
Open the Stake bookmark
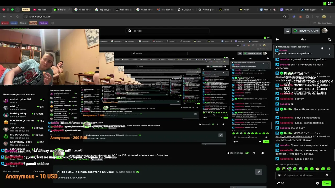[x=23, y=23]
